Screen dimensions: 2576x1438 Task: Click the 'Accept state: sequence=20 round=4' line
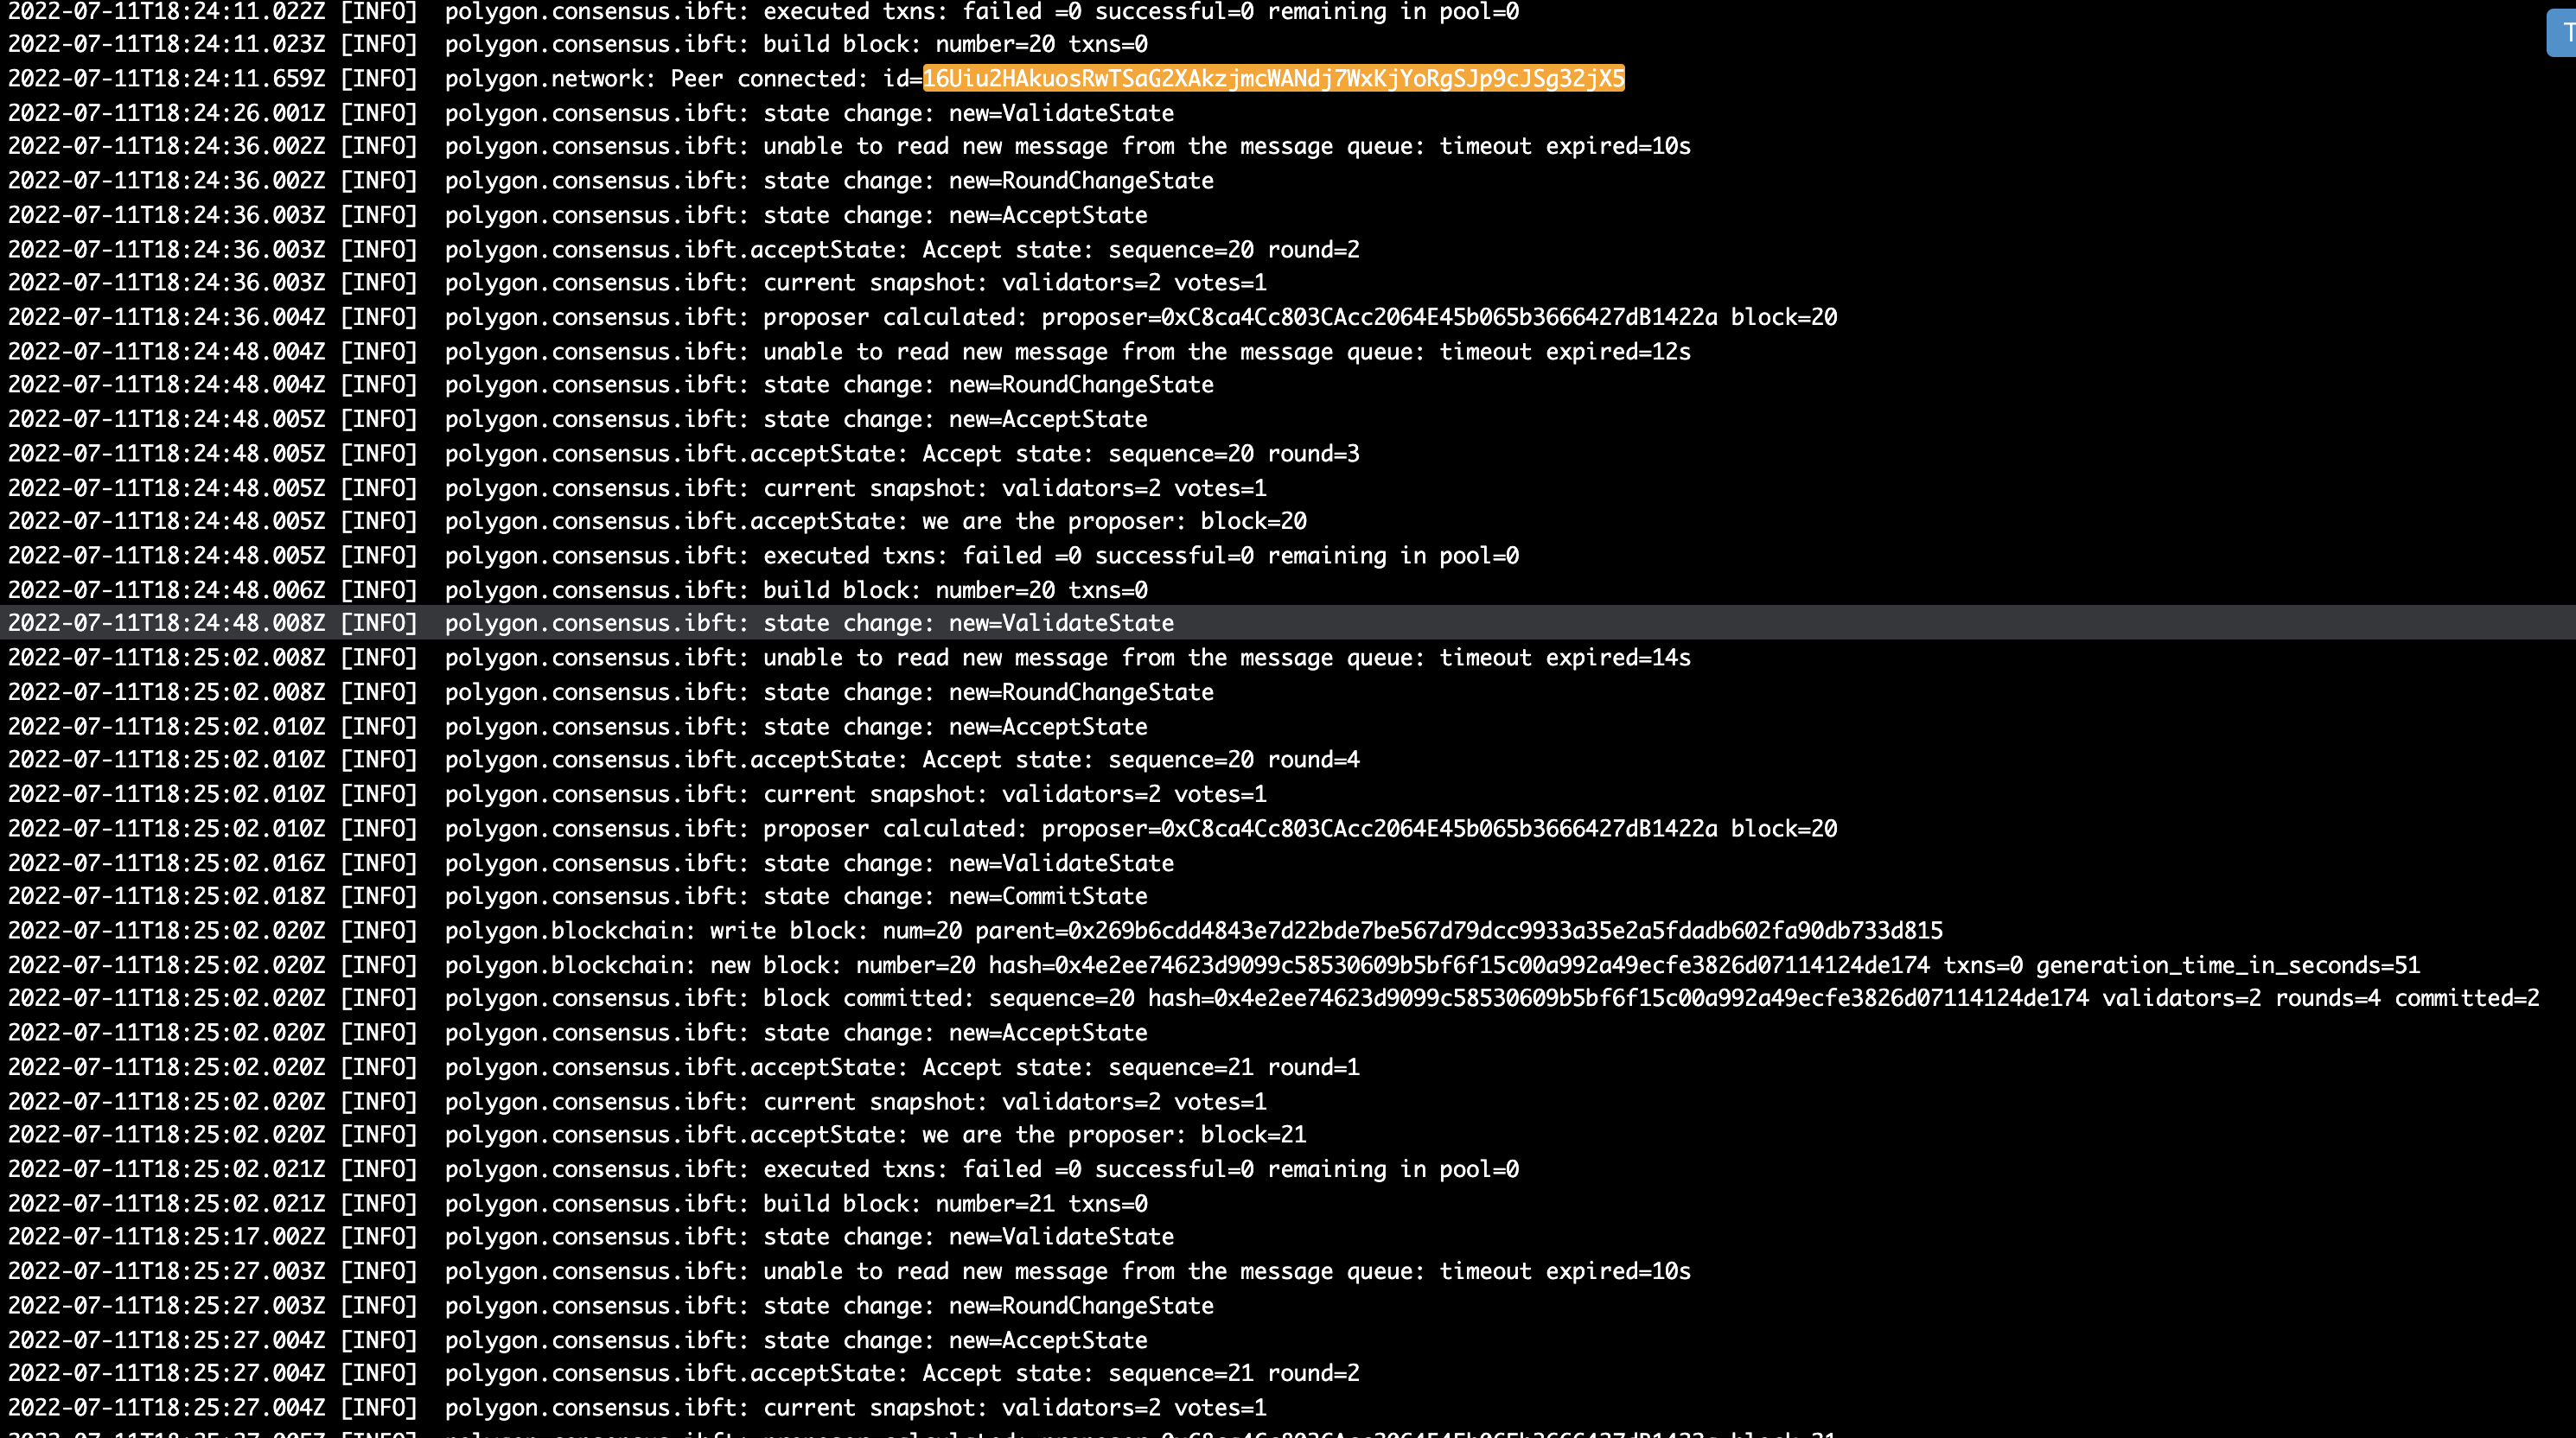(x=684, y=759)
